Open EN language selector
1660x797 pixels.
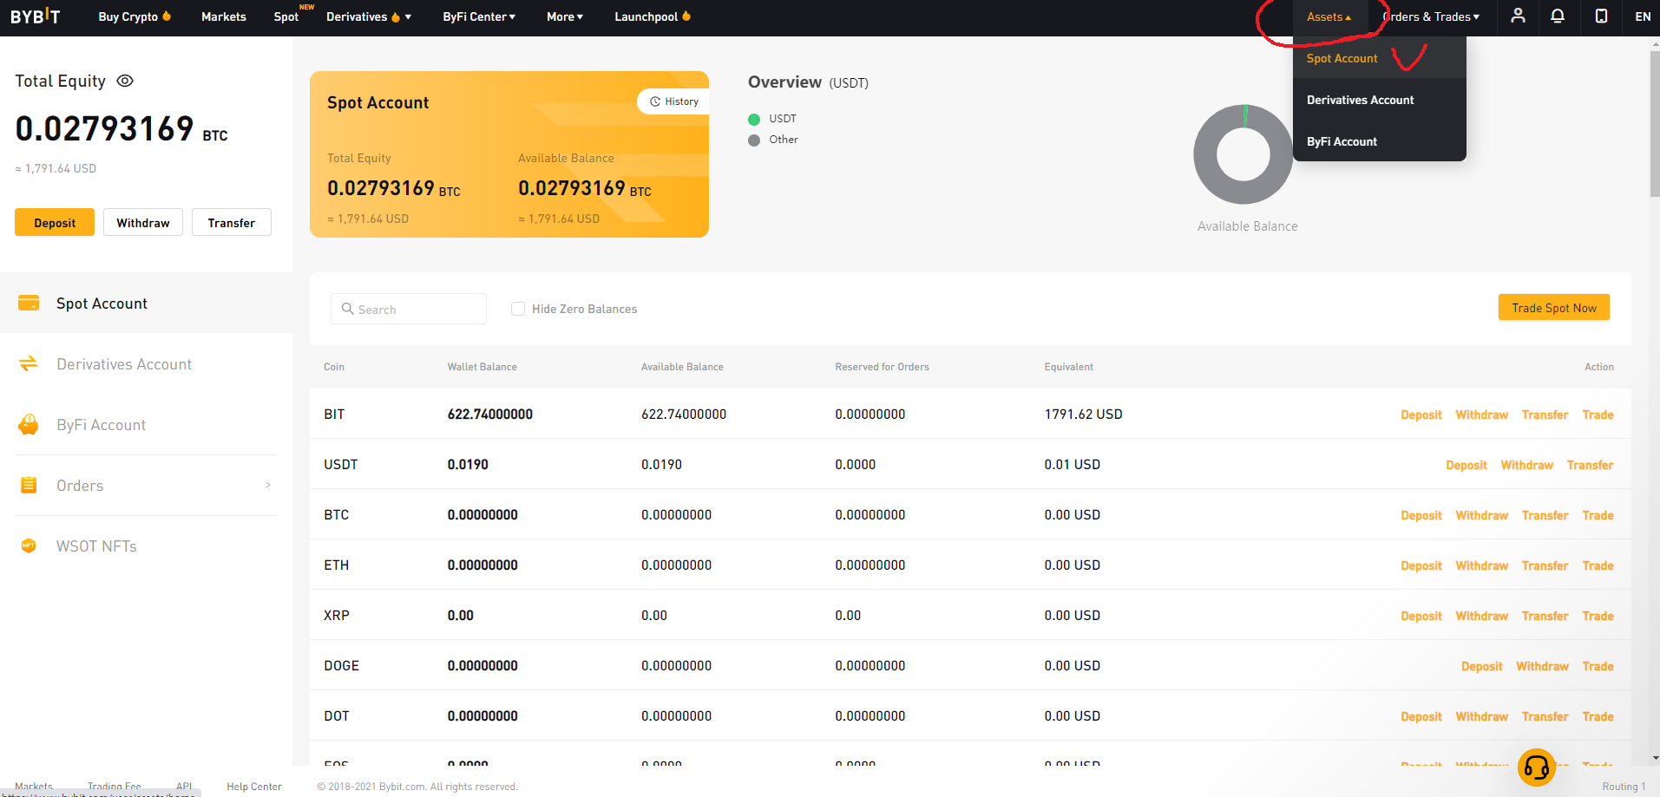tap(1643, 16)
